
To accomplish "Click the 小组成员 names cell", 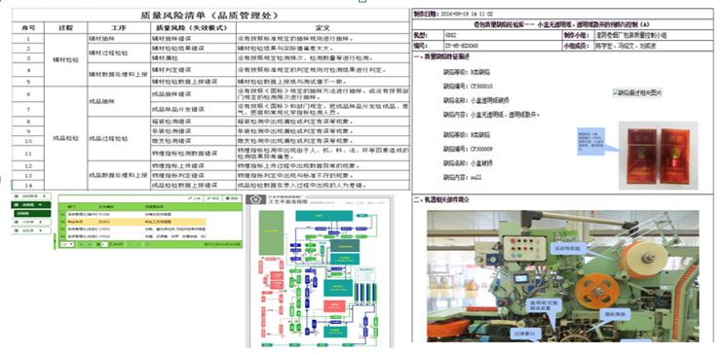I will 654,46.
